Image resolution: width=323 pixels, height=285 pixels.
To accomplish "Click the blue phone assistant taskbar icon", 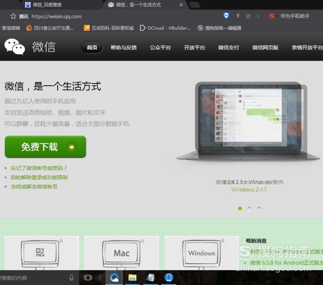I will (169, 278).
